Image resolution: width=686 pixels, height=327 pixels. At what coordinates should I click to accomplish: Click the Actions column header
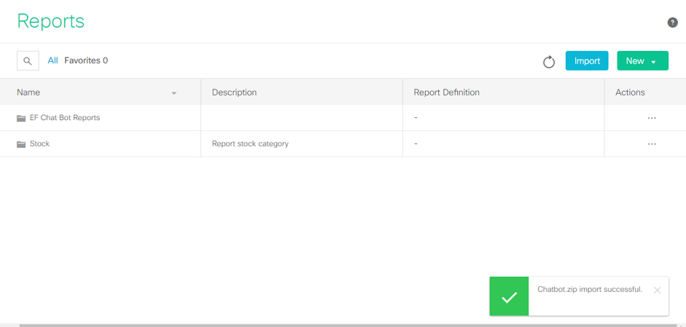[x=630, y=92]
